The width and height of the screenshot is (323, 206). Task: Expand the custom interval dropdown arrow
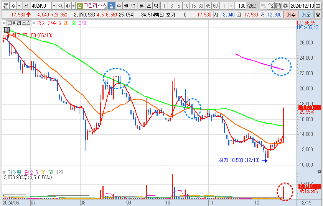[x=232, y=6]
